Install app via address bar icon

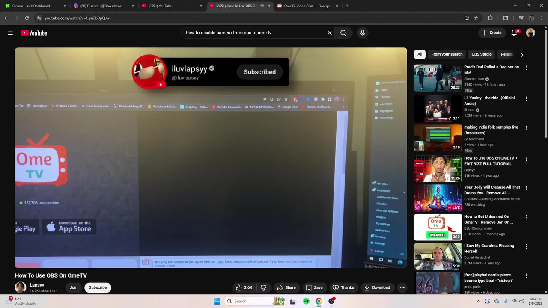[467, 18]
